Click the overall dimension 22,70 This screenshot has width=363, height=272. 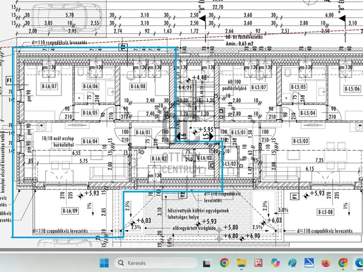[x=218, y=7]
